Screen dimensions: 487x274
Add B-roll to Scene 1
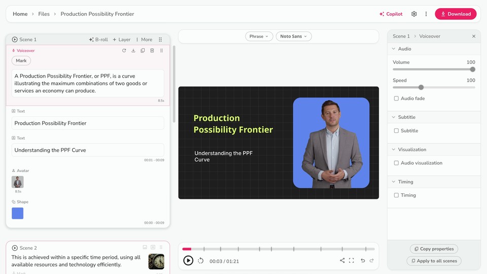tap(98, 40)
